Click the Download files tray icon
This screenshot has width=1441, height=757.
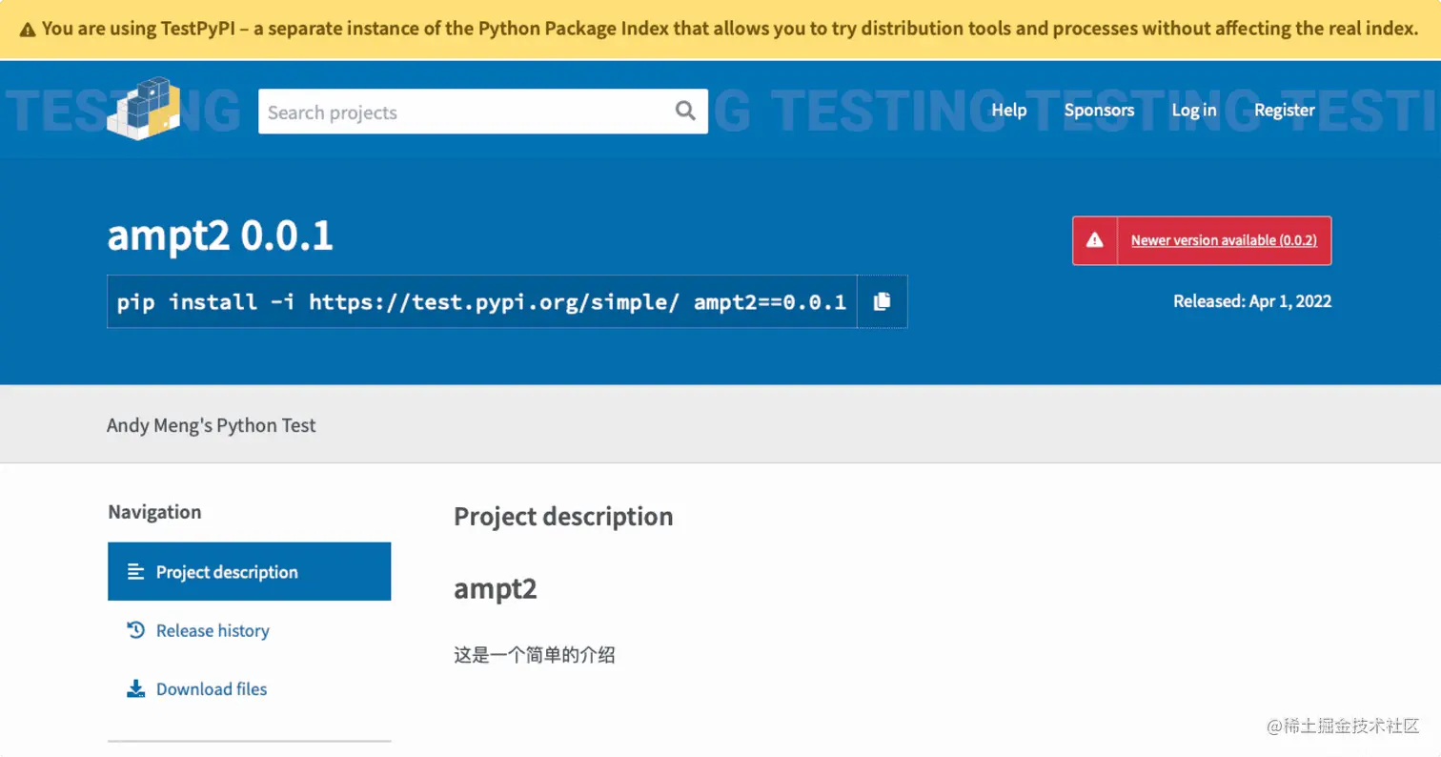pos(136,688)
